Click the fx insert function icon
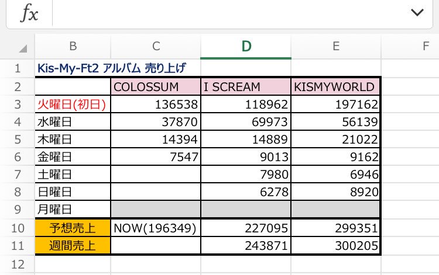This screenshot has height=275, width=439. pos(29,13)
